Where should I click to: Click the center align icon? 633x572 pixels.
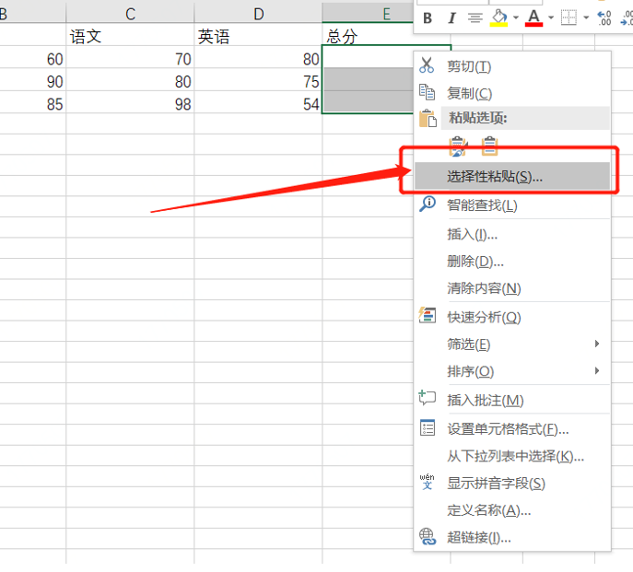click(x=475, y=18)
